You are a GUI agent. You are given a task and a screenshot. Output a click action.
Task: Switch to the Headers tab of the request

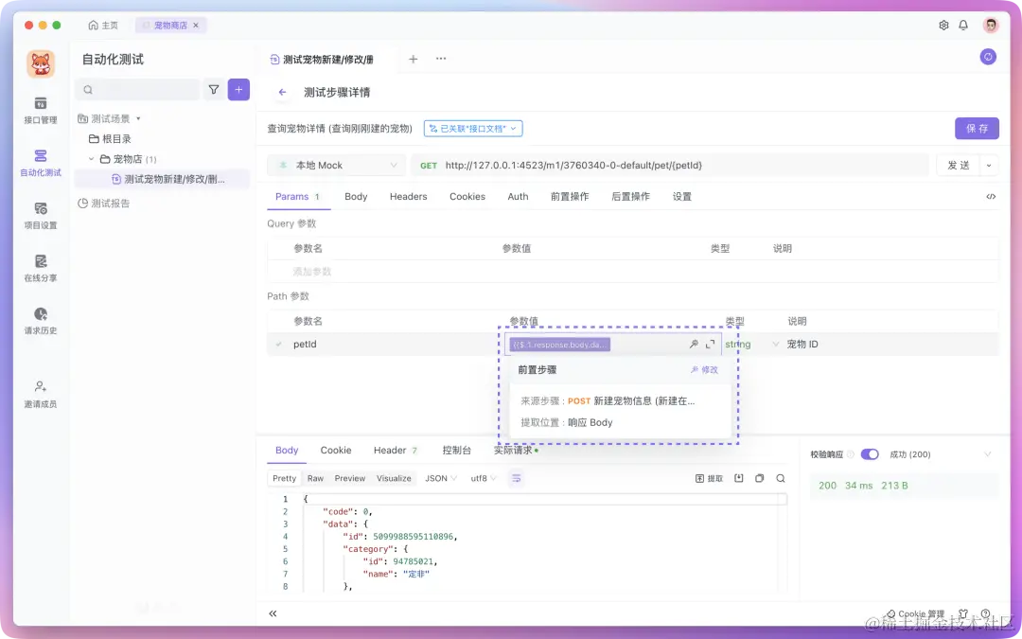408,197
